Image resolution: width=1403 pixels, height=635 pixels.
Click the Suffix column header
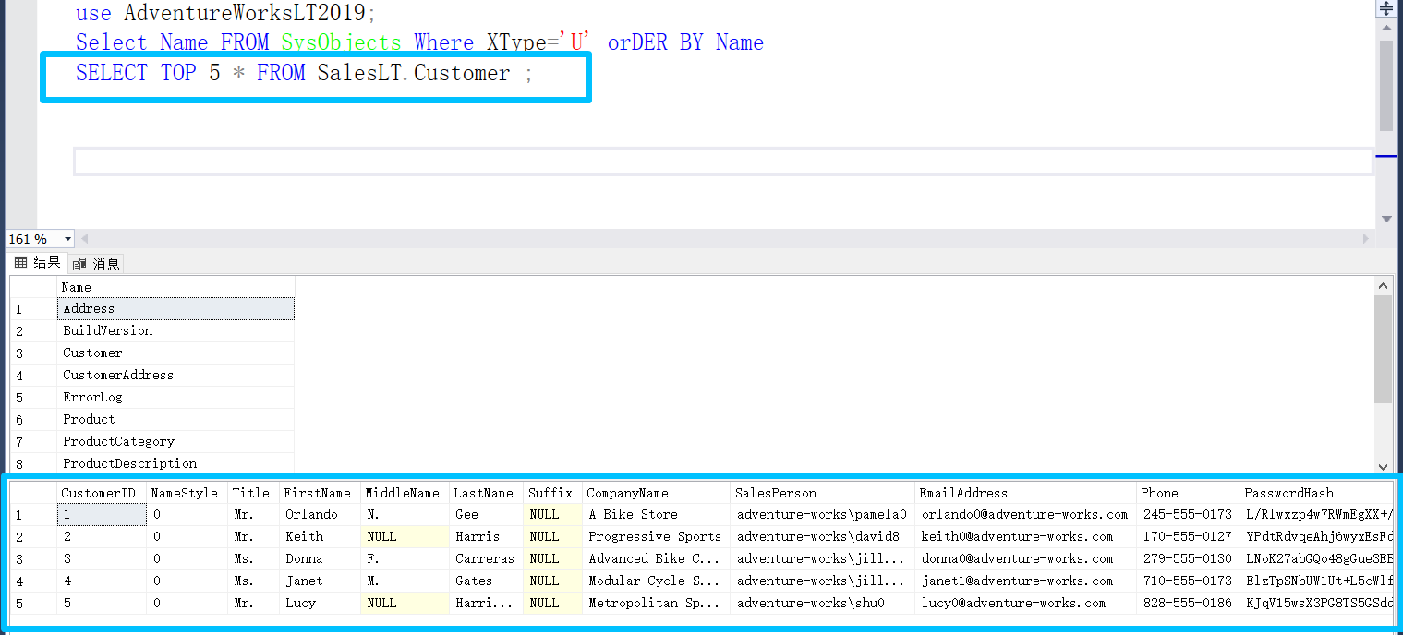coord(552,493)
